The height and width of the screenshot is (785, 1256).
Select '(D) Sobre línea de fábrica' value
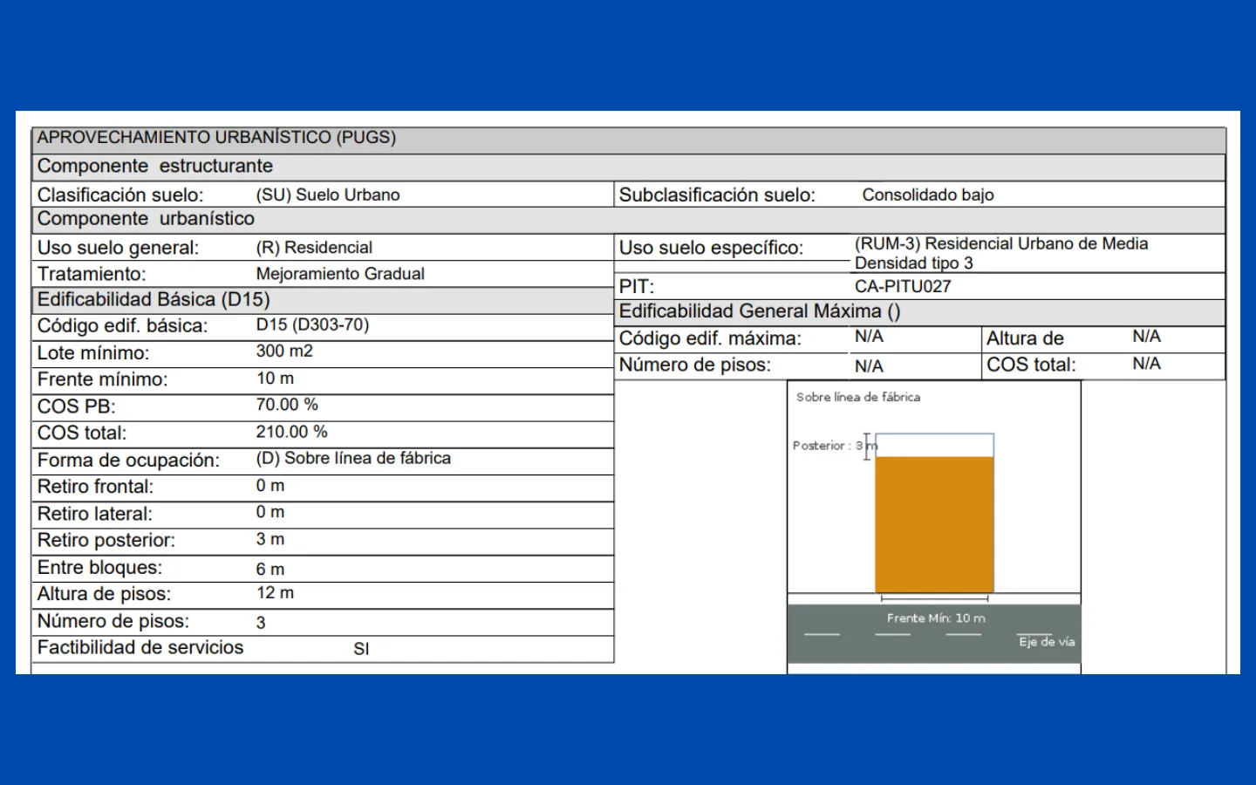353,458
